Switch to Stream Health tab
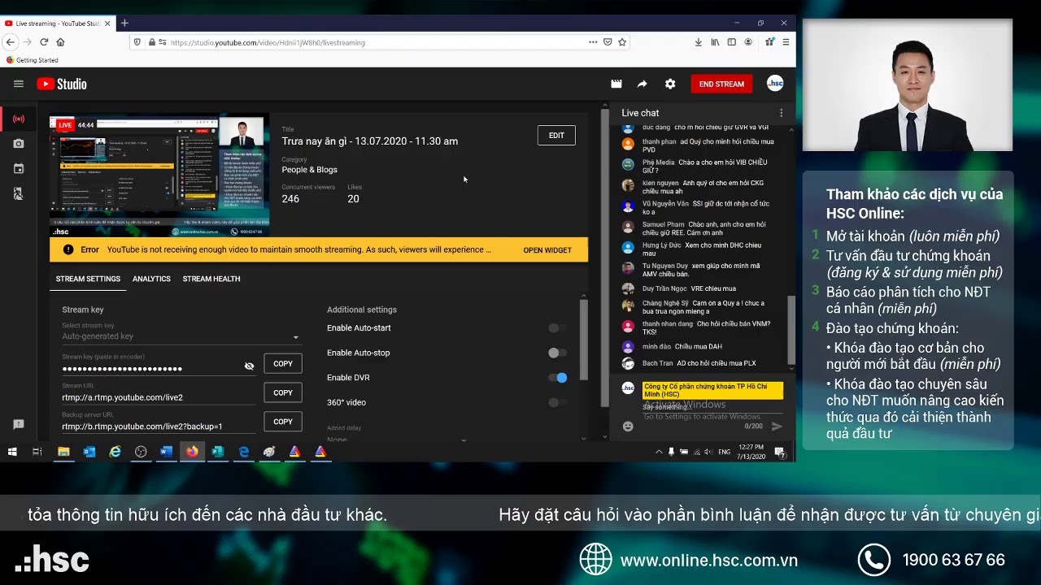This screenshot has width=1041, height=585. (211, 279)
